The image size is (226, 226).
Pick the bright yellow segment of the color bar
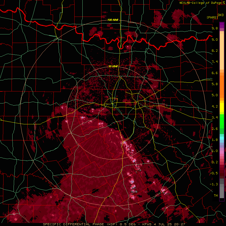point(222,107)
